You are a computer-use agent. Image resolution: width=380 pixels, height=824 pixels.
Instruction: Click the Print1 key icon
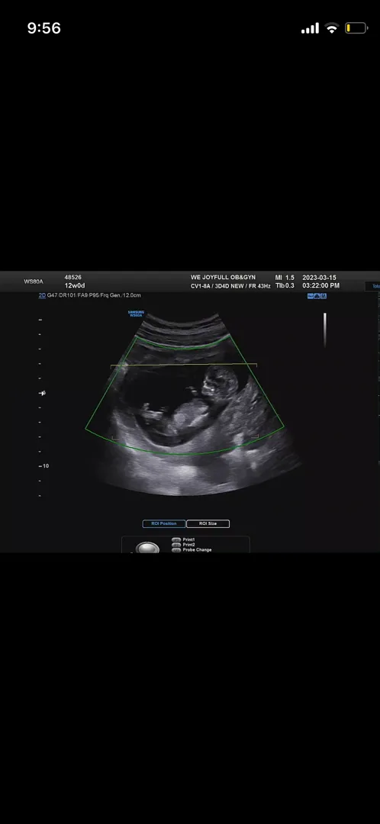pyautogui.click(x=176, y=539)
